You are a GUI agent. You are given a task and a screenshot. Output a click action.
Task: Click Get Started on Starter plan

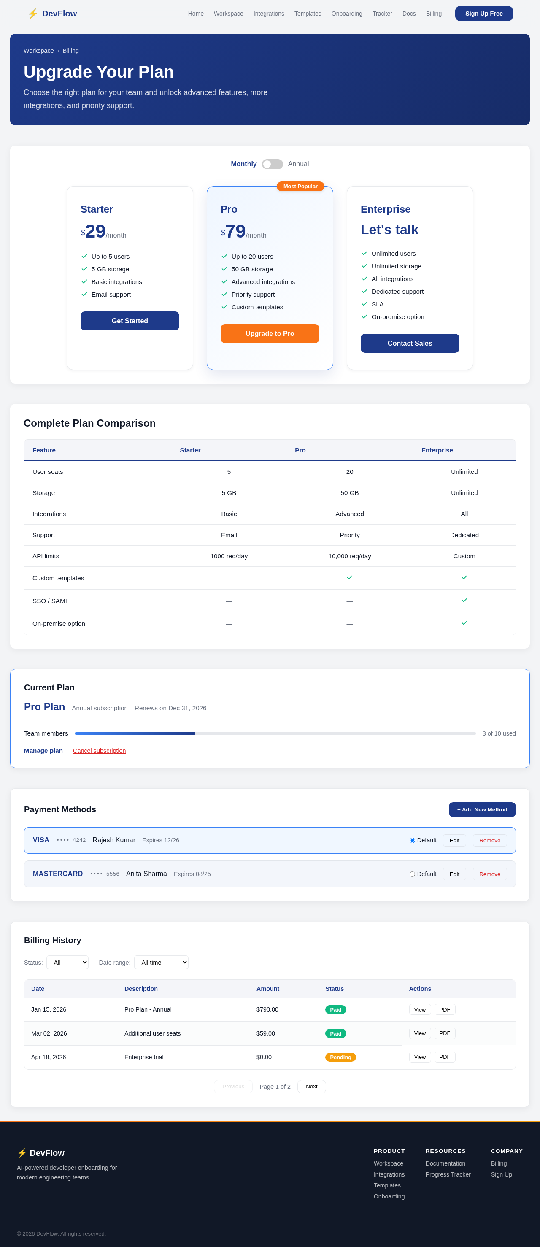pyautogui.click(x=130, y=321)
